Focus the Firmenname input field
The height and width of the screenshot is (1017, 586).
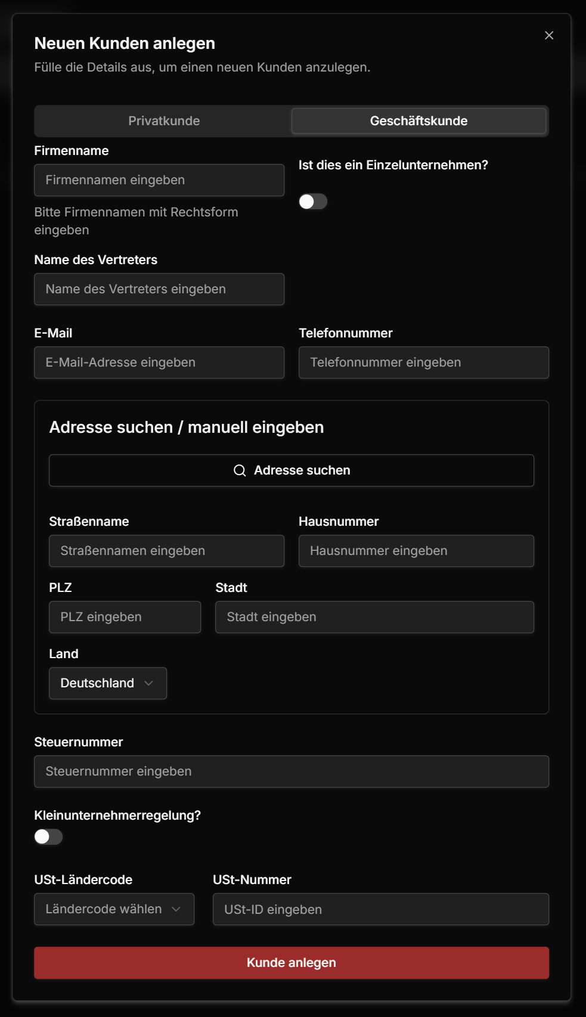[159, 180]
